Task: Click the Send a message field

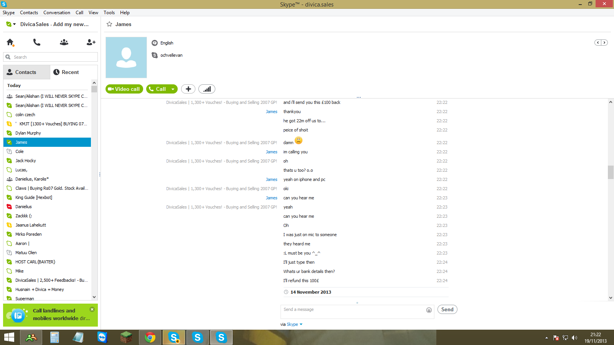Action: pyautogui.click(x=353, y=312)
